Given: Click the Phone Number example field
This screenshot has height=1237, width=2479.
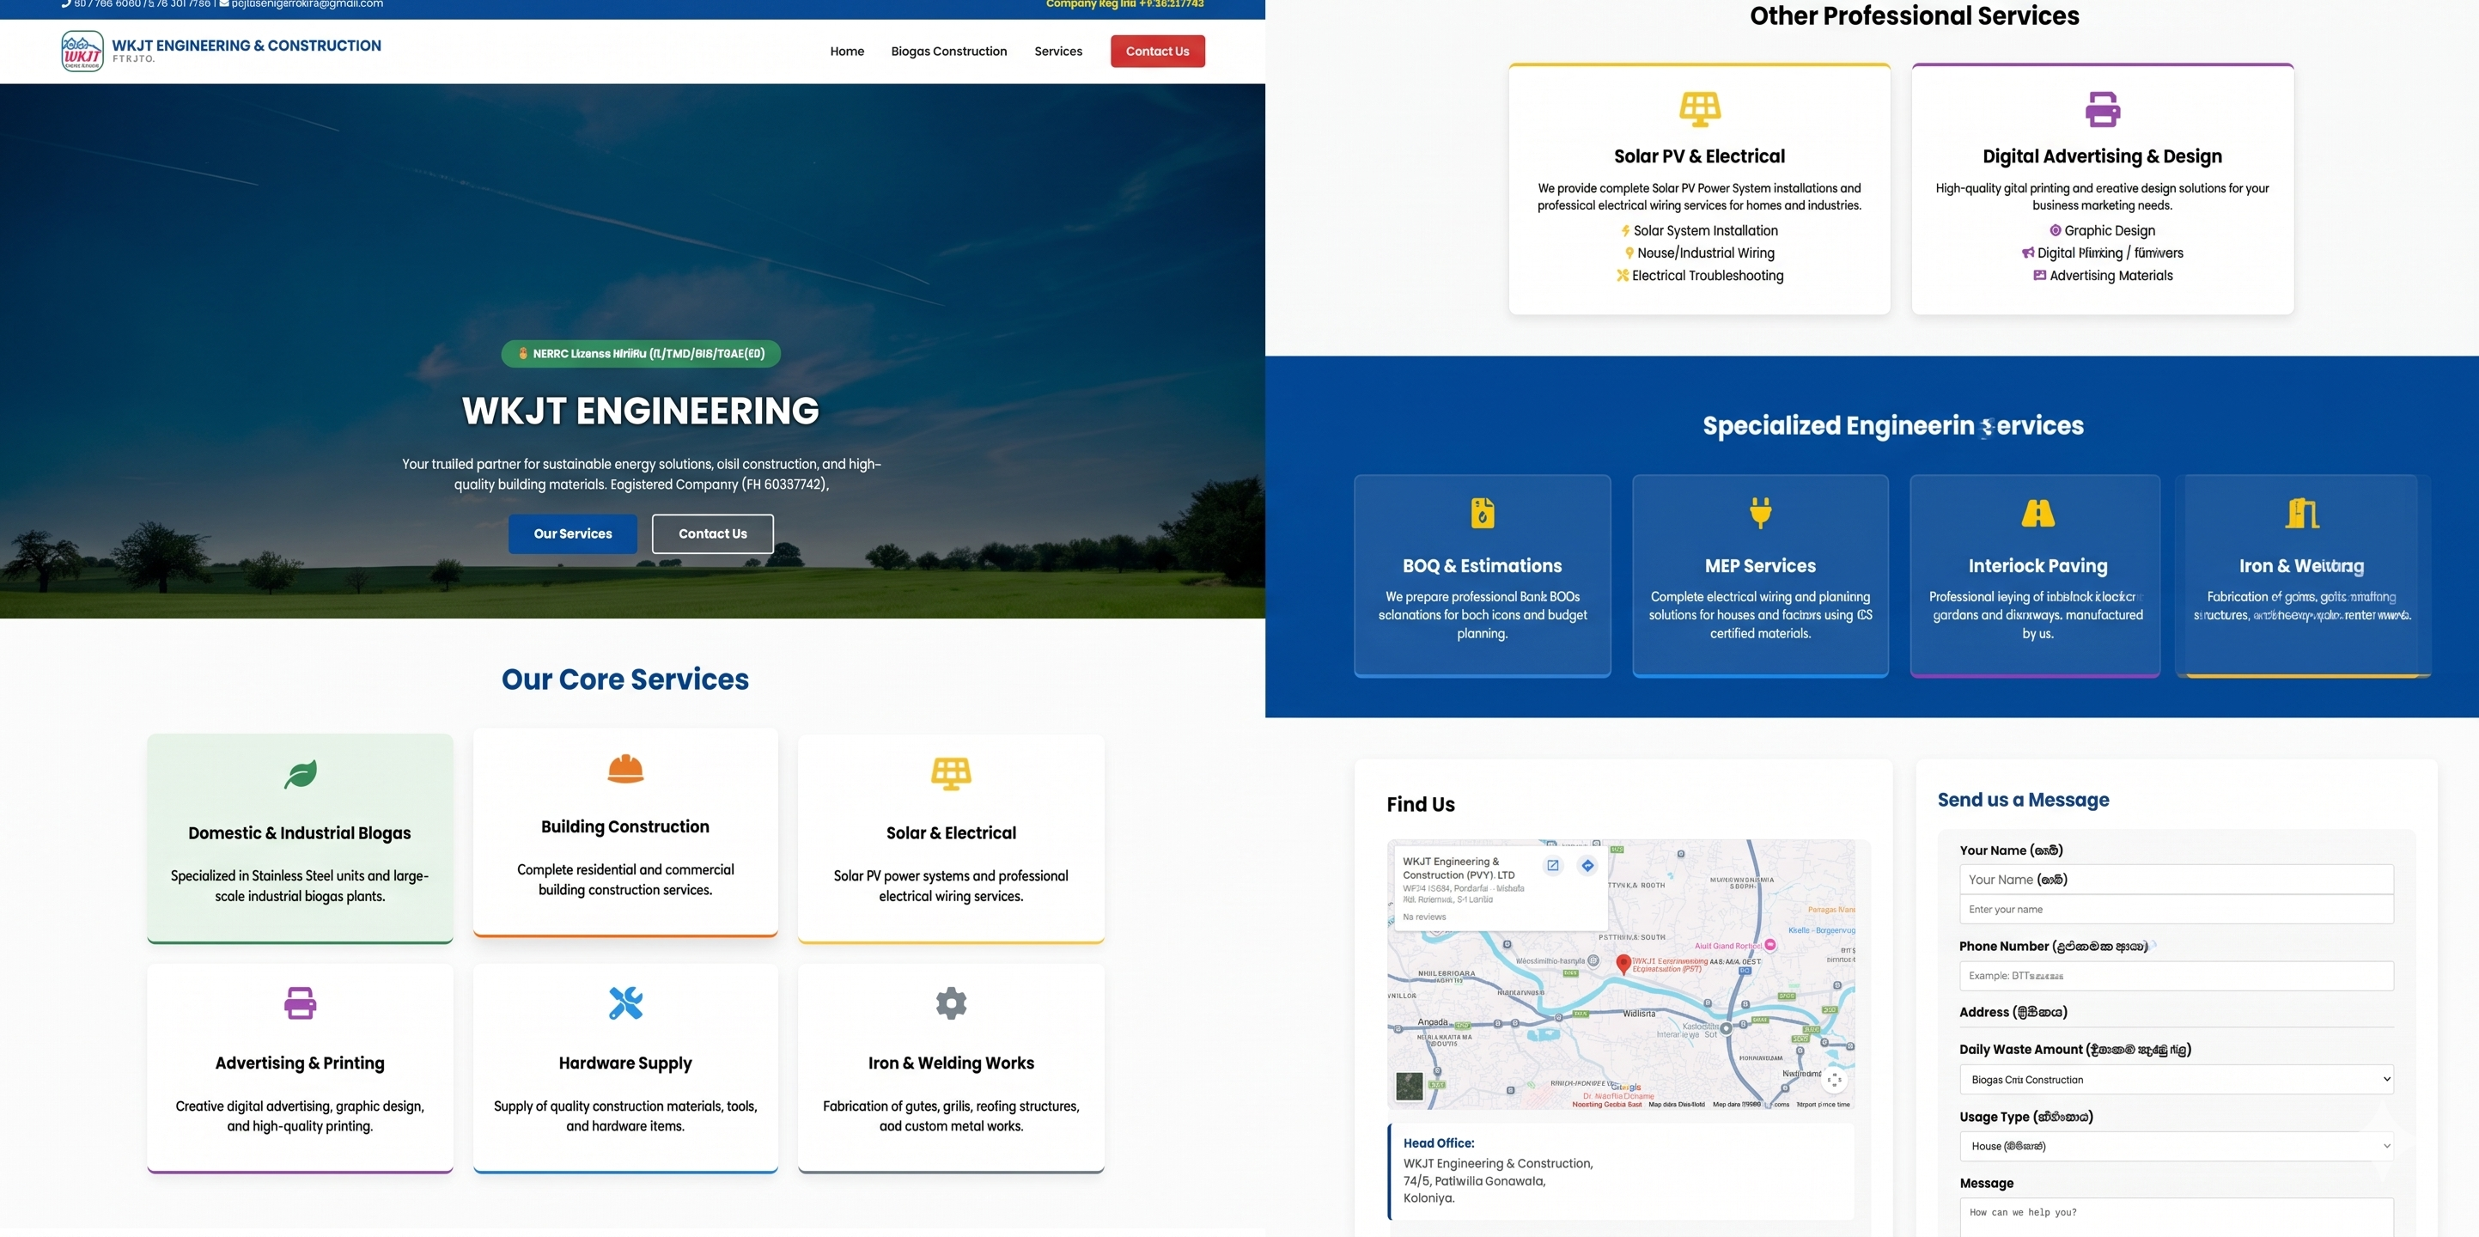Looking at the screenshot, I should click(2176, 975).
